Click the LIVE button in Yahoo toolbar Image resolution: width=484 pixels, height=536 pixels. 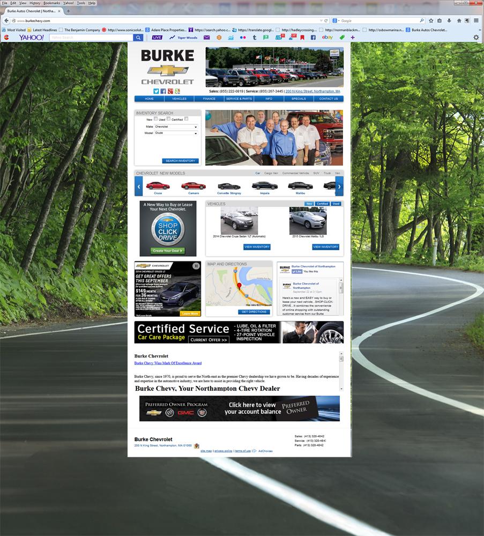click(157, 38)
